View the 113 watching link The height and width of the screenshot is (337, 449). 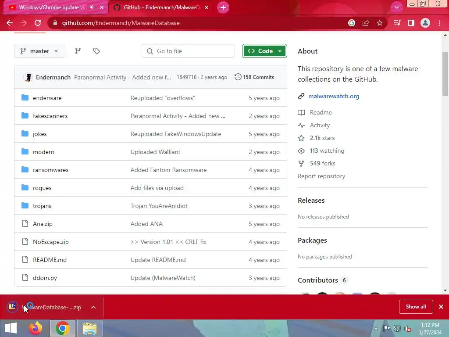(327, 151)
